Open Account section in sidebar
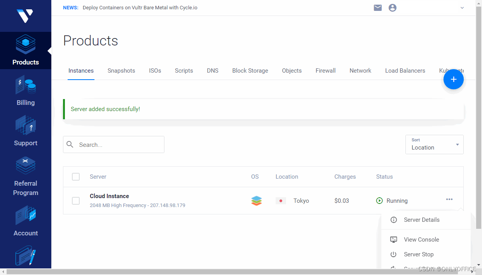This screenshot has height=275, width=482. click(26, 221)
